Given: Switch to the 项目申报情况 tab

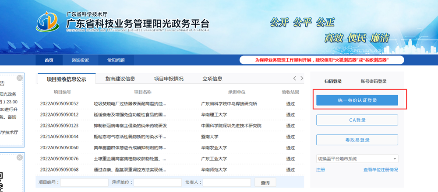Looking at the screenshot, I should coord(168,79).
